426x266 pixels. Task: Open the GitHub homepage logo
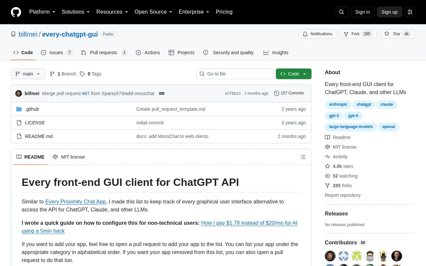point(16,12)
